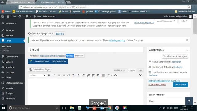Show hidden system tray icons
The image size is (197, 111).
point(160,108)
